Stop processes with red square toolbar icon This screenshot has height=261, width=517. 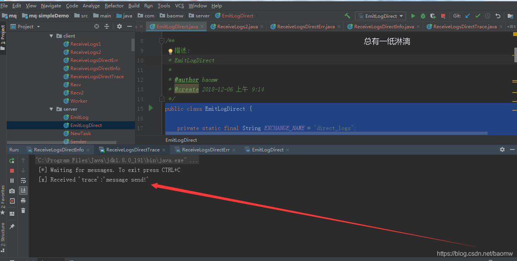click(x=443, y=16)
